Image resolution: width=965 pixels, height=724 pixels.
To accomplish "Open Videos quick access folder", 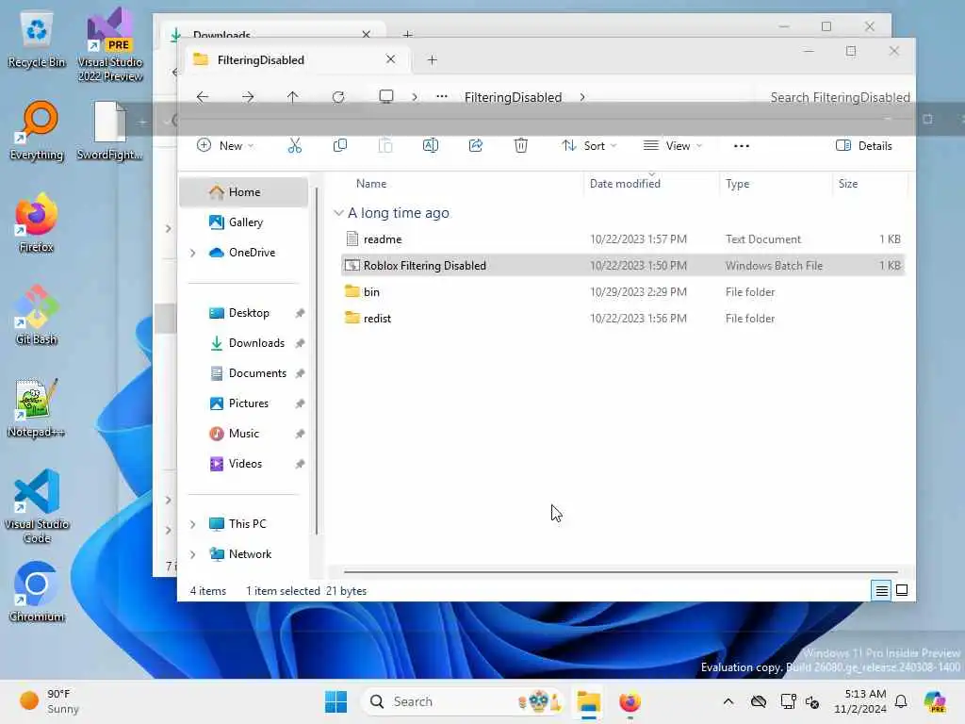I will click(x=244, y=464).
